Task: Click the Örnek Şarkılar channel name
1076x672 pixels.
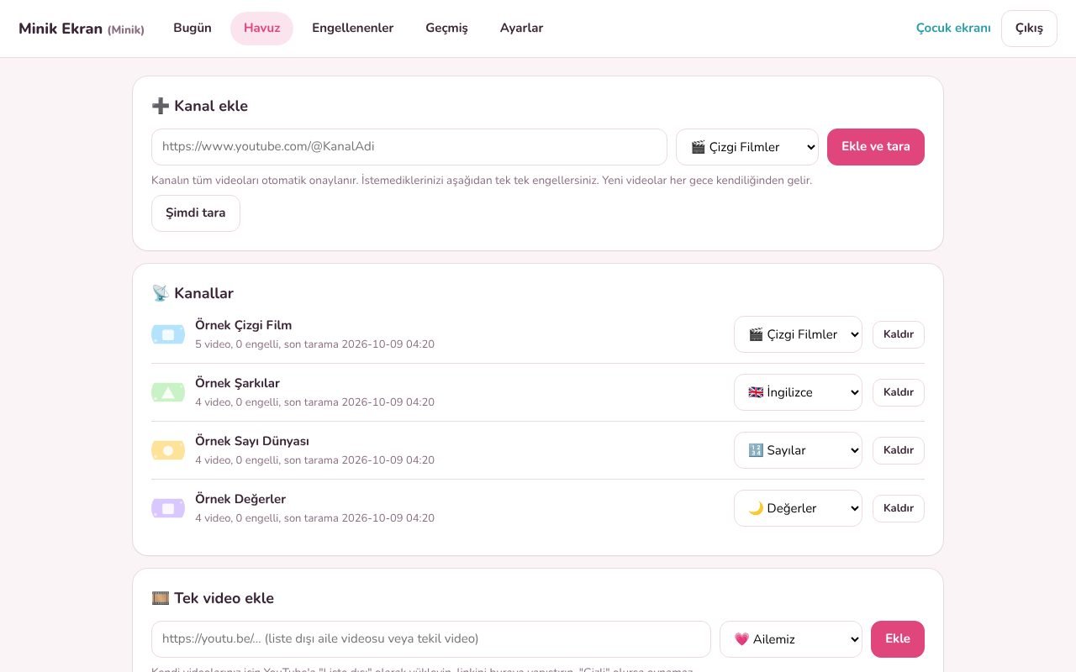Action: [x=237, y=383]
